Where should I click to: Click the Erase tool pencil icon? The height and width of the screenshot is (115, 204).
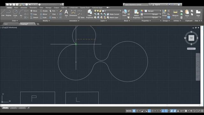tap(61, 11)
